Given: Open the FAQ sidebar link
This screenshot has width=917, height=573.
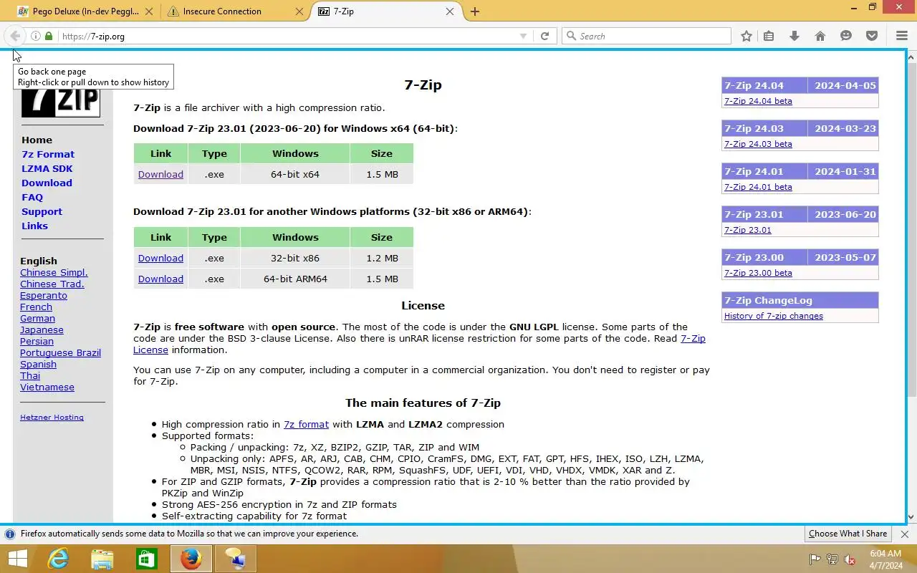Looking at the screenshot, I should 32,198.
